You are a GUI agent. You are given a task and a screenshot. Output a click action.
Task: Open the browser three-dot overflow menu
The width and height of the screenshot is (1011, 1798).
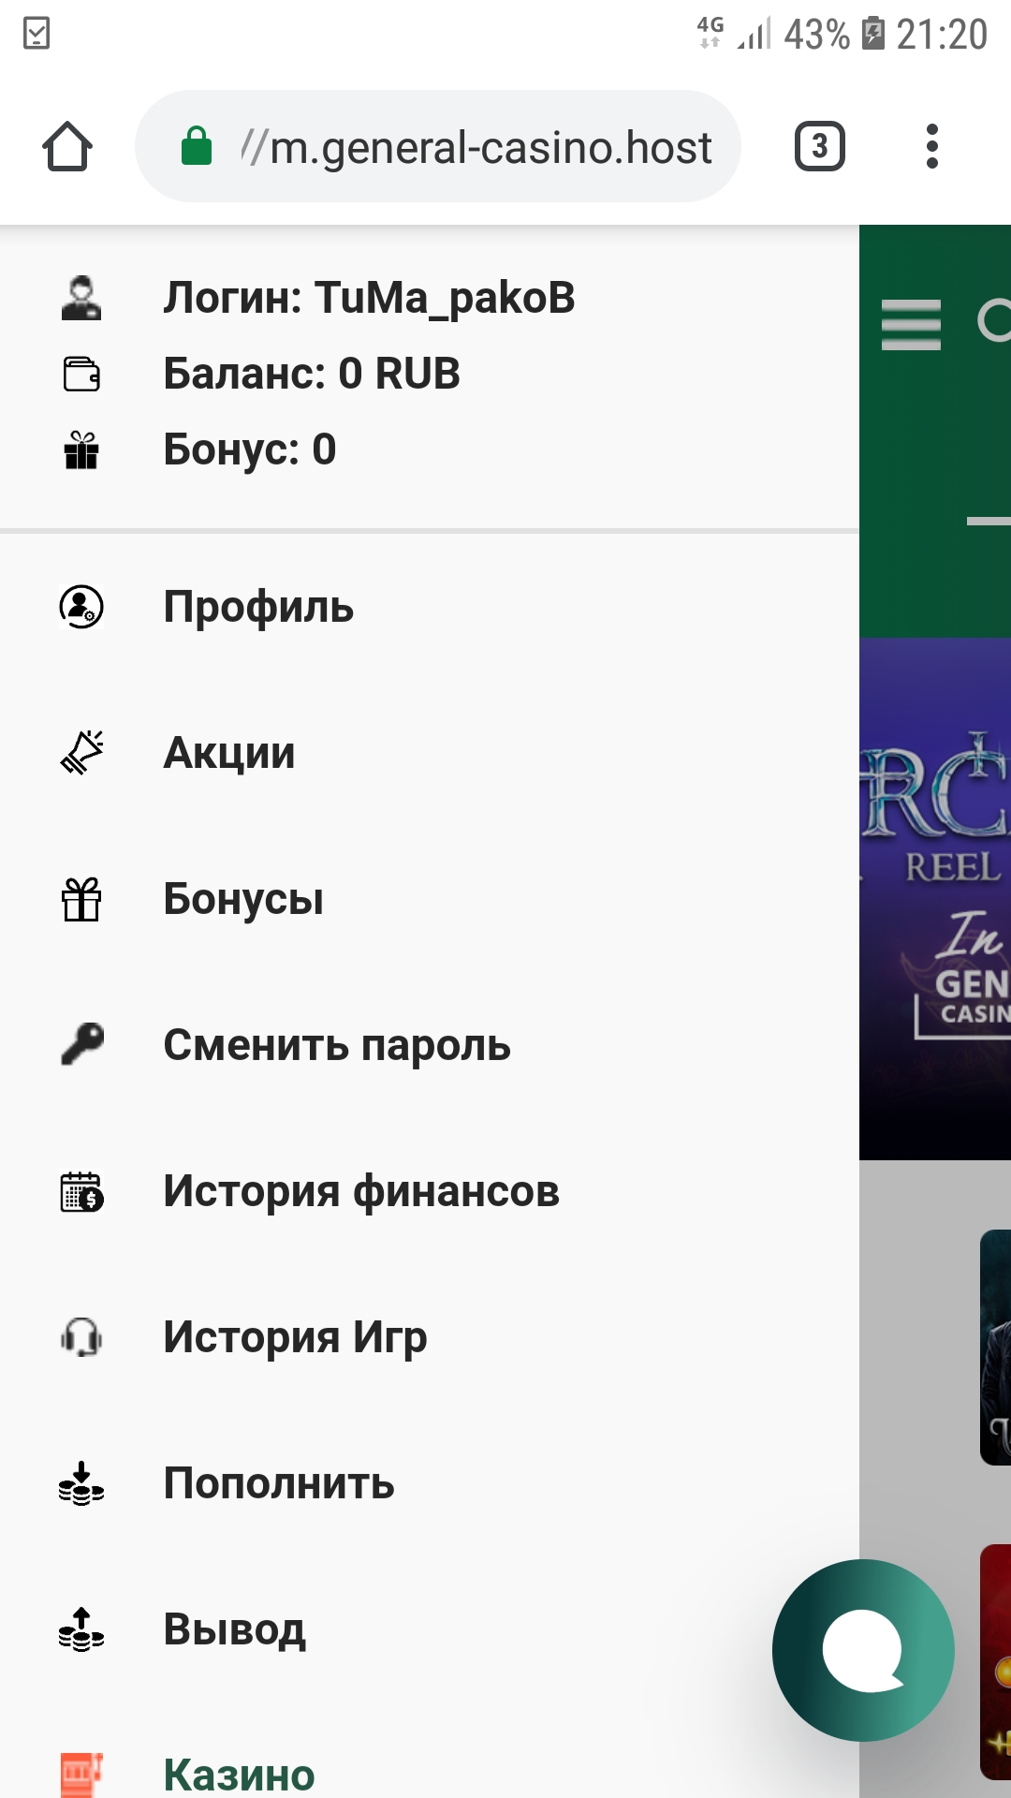[x=931, y=146]
